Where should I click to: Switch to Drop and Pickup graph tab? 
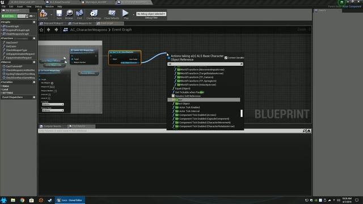pos(52,23)
